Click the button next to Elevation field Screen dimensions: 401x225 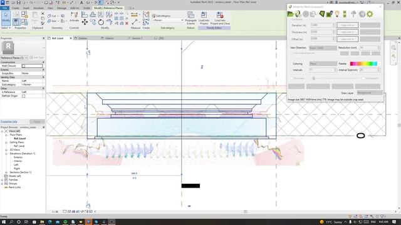click(347, 25)
